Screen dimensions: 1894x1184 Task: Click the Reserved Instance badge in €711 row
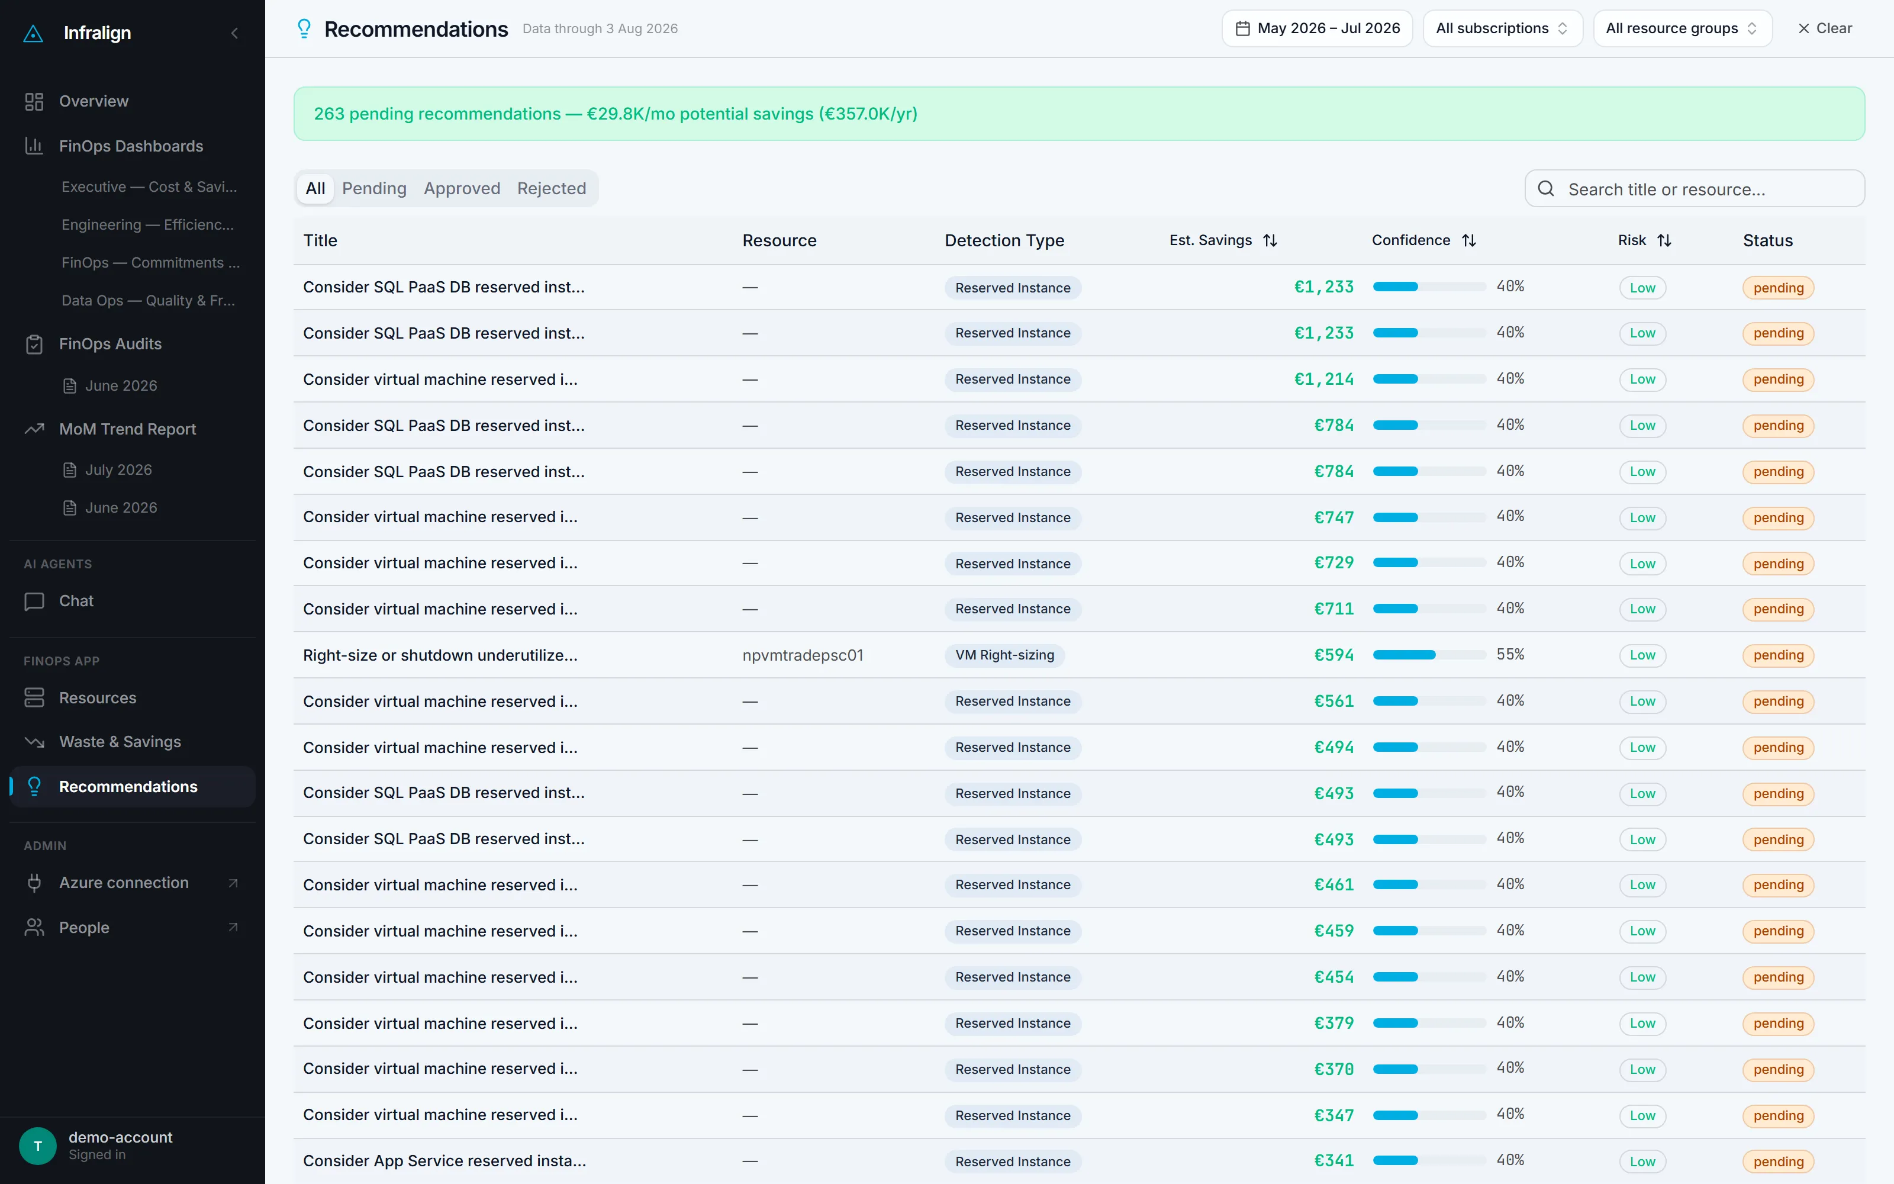tap(1013, 609)
